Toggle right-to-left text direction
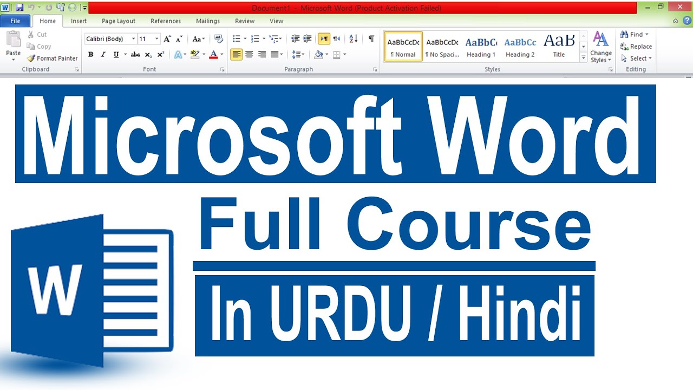 click(337, 39)
